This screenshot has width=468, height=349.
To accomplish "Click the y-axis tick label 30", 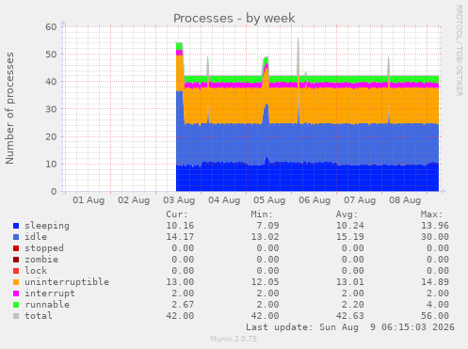I will (x=51, y=109).
